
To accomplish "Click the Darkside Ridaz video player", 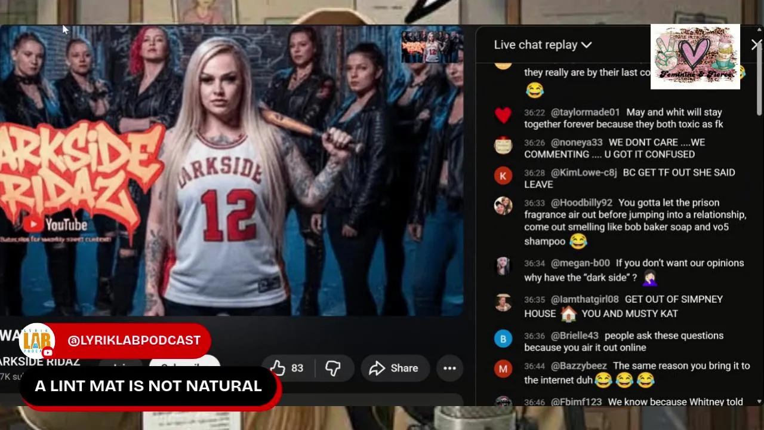I will [x=232, y=170].
